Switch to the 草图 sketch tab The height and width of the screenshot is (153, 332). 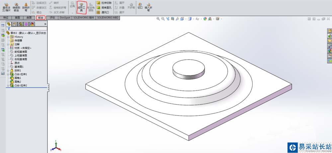click(17, 18)
